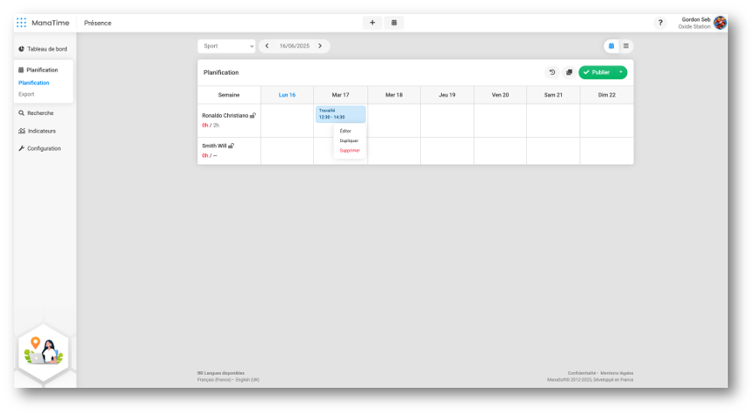Toggle lock icon next to Smith Will
Image resolution: width=755 pixels, height=415 pixels.
(x=231, y=146)
